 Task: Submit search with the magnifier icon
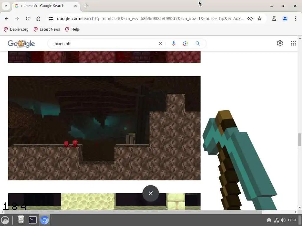pos(198,44)
